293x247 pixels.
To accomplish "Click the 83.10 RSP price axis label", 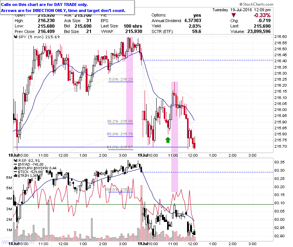I will (279, 203).
